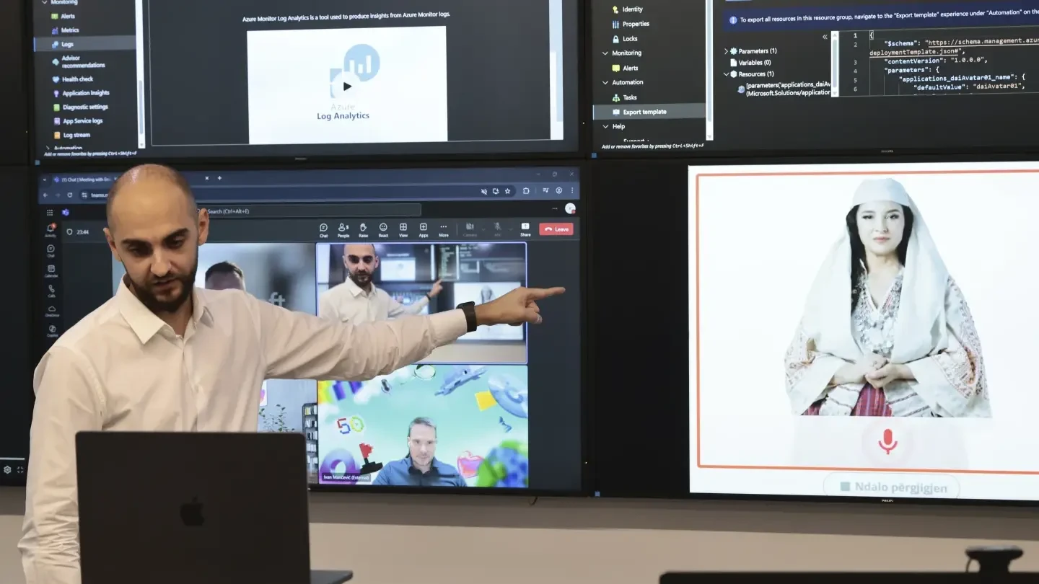Bookmark page with the star icon
1039x584 pixels.
pyautogui.click(x=508, y=191)
